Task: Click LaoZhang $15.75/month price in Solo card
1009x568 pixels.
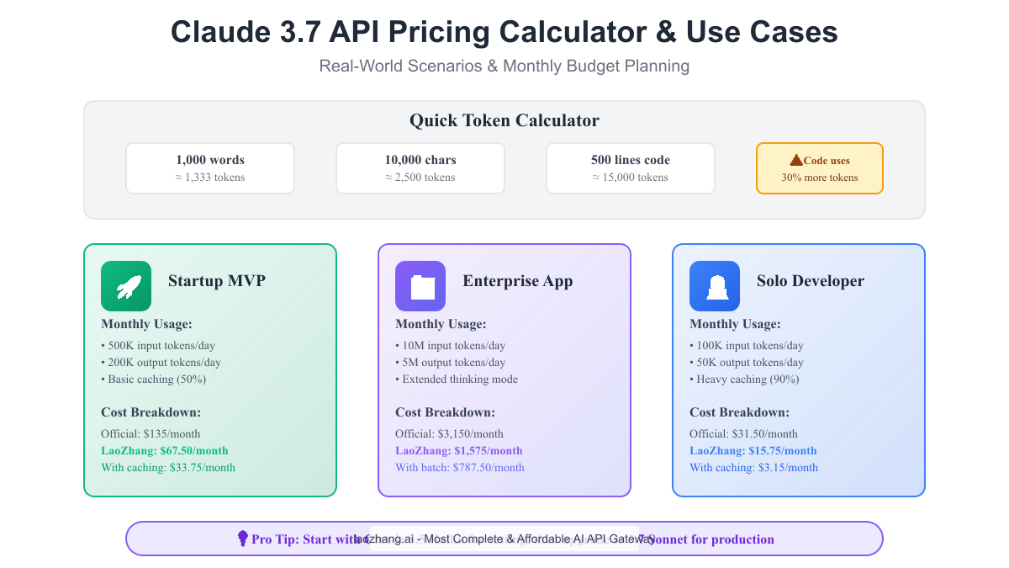Action: [x=753, y=451]
